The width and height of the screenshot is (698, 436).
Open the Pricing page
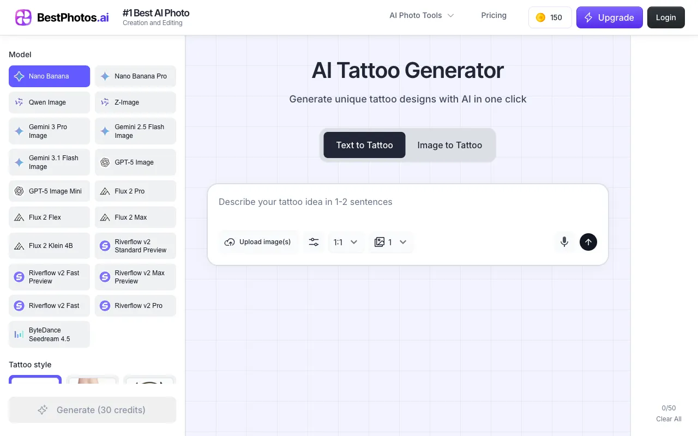(494, 15)
